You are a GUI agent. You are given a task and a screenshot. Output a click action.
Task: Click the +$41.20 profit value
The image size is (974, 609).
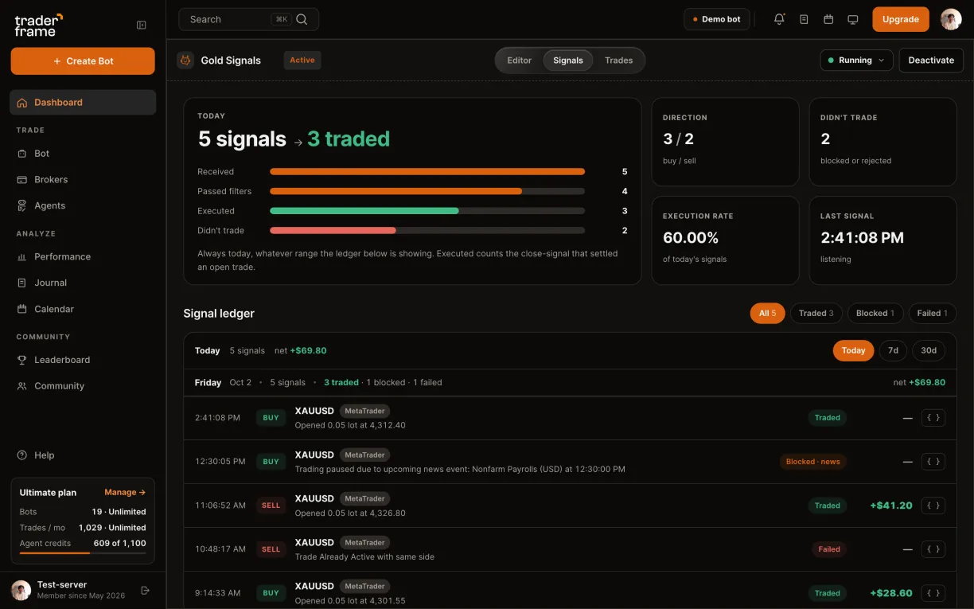[891, 506]
